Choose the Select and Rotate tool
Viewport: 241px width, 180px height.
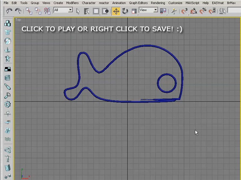125,11
